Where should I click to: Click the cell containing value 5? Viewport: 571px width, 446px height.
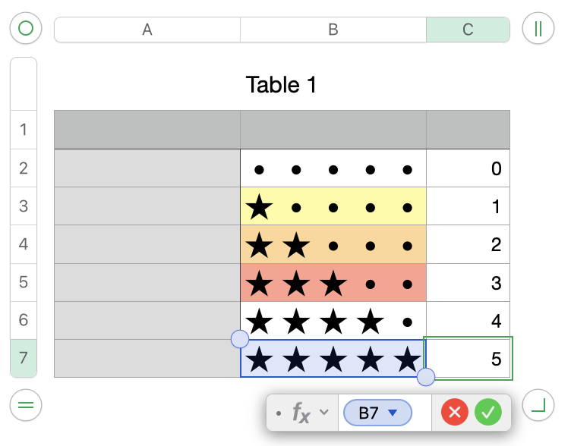pos(468,358)
